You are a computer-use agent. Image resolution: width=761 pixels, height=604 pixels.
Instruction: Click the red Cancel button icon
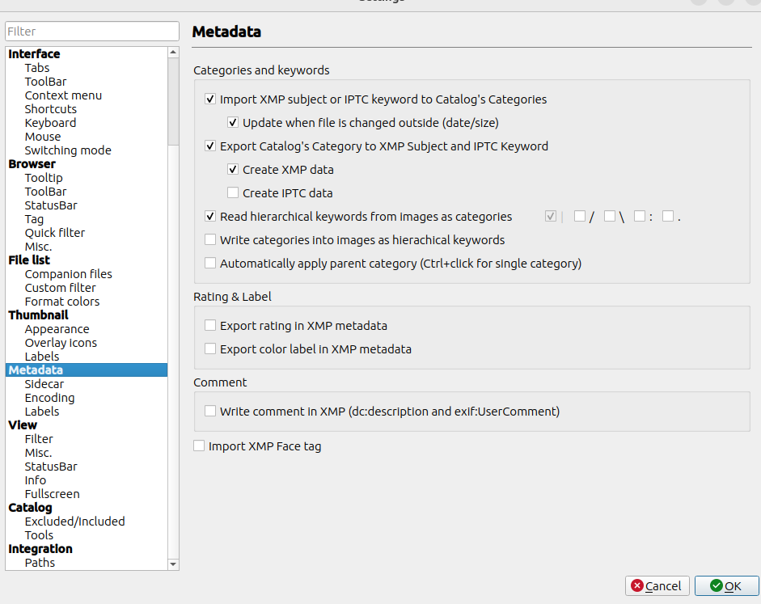[x=637, y=585]
